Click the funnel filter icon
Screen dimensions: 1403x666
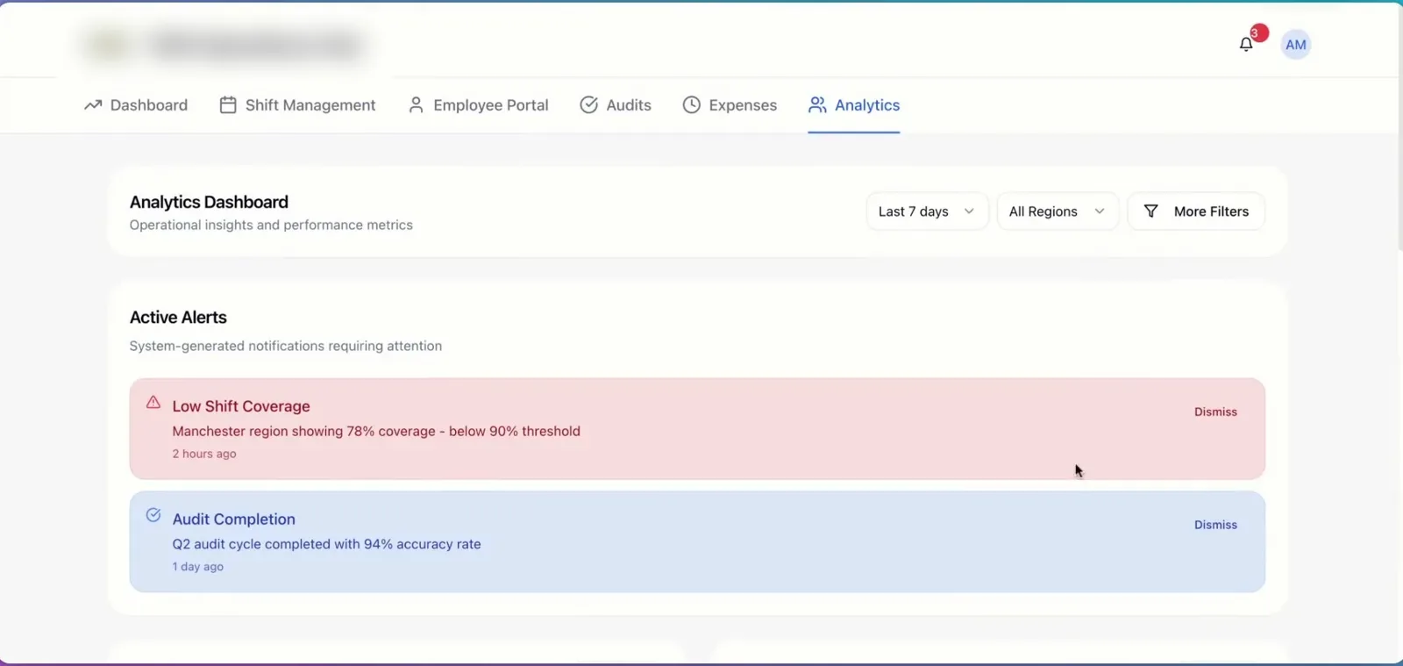pos(1151,211)
